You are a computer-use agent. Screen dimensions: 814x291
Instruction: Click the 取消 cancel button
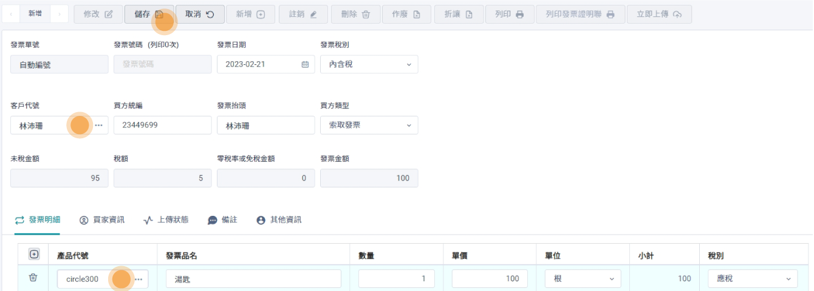click(x=200, y=15)
